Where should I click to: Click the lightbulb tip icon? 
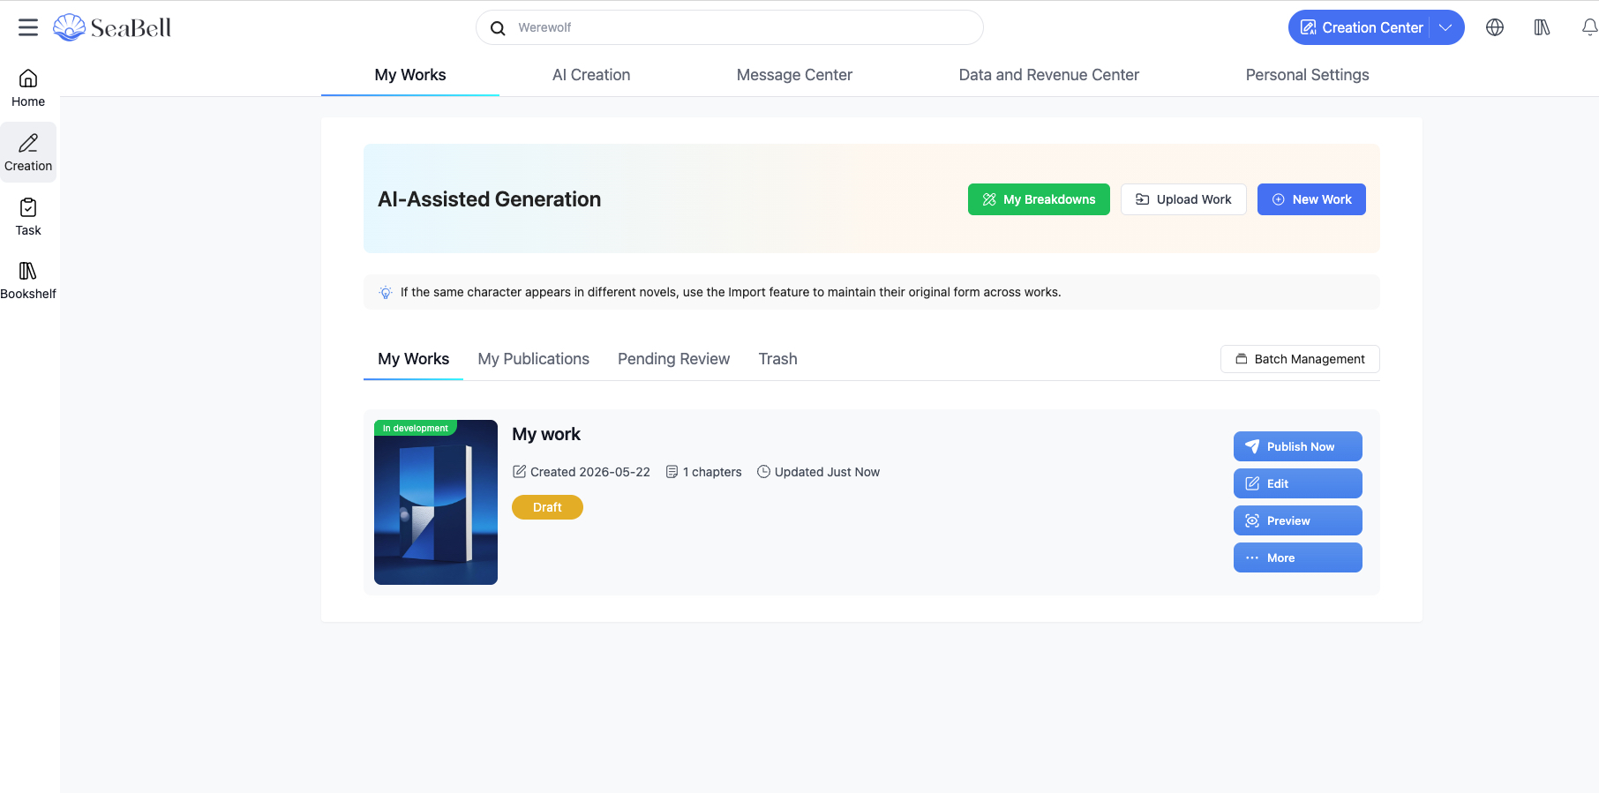[x=386, y=292]
